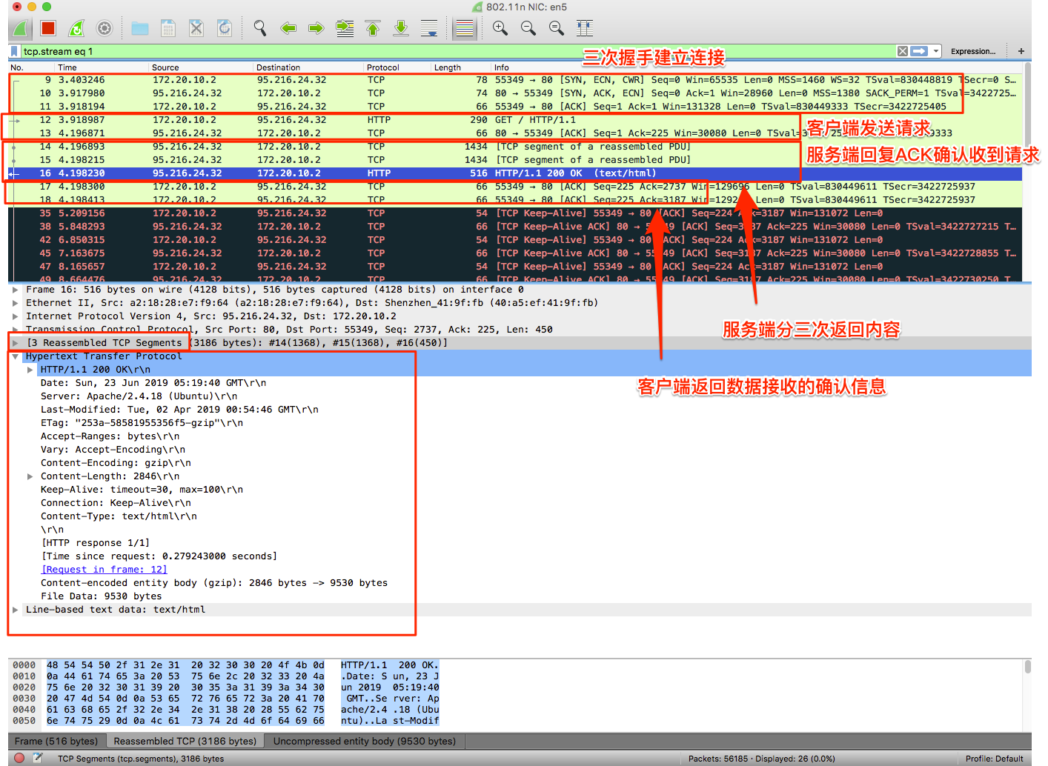
Task: Select ETag header line
Action: pos(142,423)
